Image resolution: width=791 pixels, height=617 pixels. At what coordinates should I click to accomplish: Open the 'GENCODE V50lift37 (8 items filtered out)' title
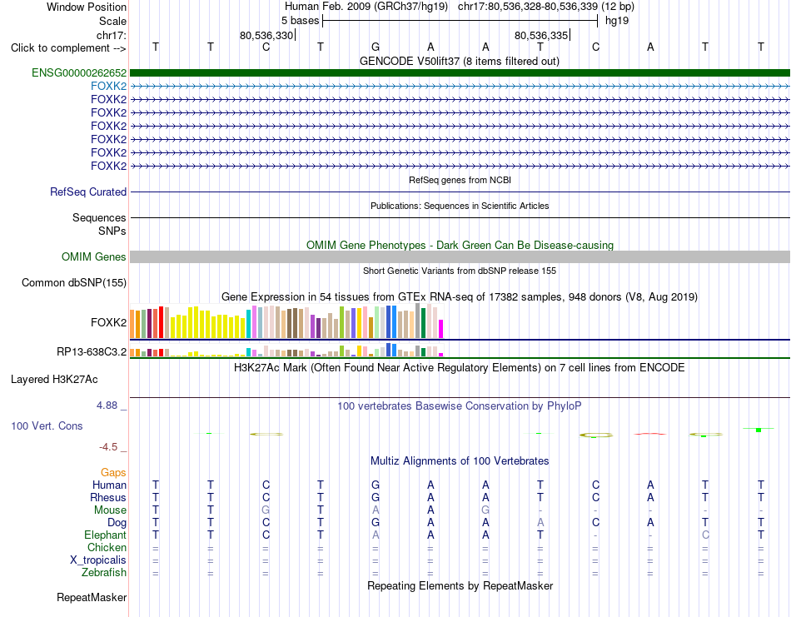[x=460, y=61]
